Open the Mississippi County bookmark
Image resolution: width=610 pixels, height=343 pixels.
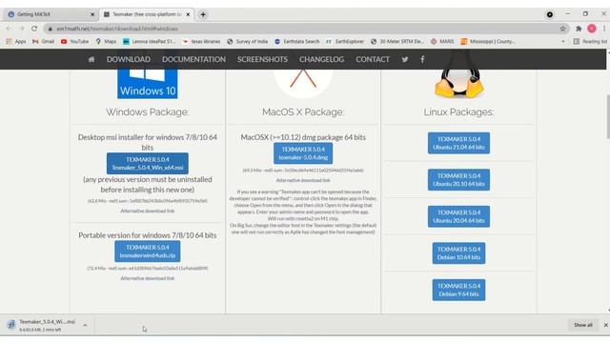tap(488, 41)
